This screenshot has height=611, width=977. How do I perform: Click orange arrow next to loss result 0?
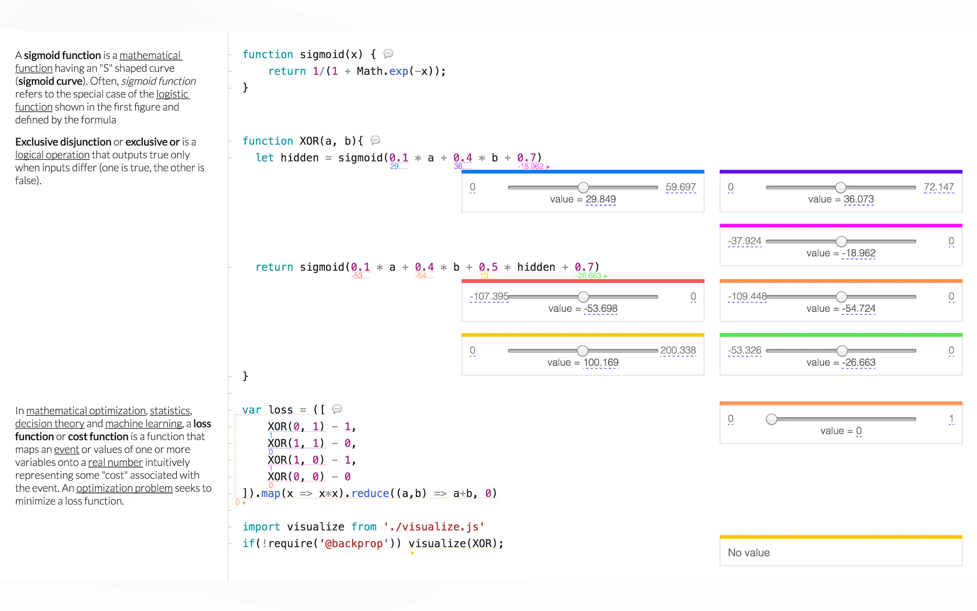[x=244, y=503]
